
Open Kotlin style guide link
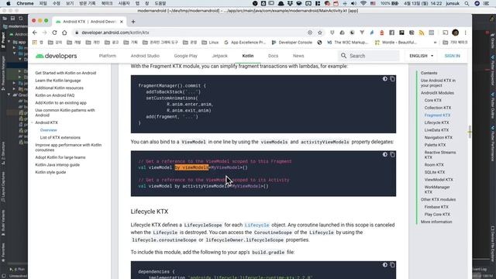[50, 172]
